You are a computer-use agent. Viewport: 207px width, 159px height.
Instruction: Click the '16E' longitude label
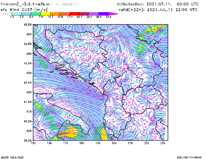tap(49, 143)
